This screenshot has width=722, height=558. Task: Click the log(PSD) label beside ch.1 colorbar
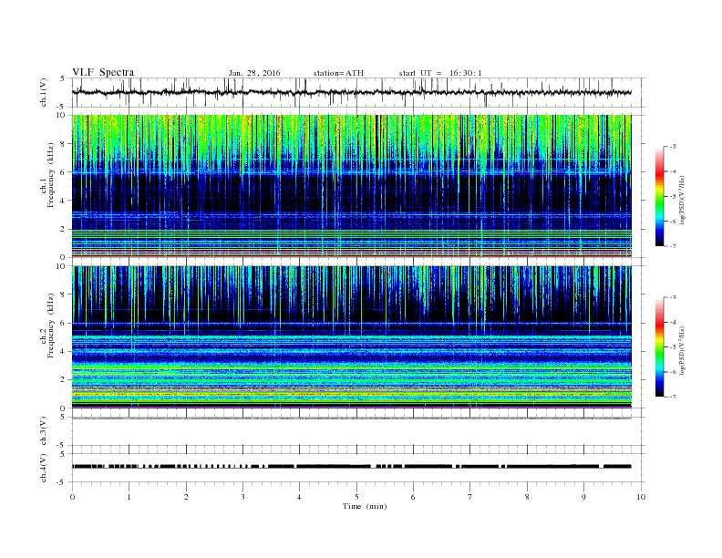tap(682, 199)
